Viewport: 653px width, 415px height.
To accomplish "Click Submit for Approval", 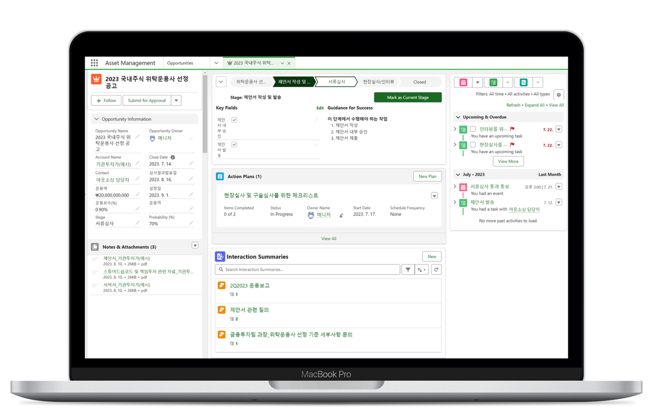I will pos(147,100).
